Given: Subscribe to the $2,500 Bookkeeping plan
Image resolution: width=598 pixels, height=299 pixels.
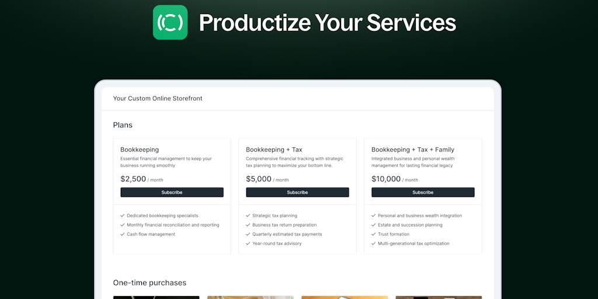Looking at the screenshot, I should (172, 192).
